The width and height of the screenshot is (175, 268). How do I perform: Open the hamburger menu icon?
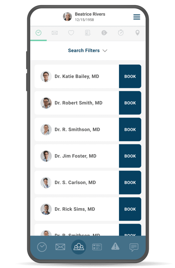[137, 17]
